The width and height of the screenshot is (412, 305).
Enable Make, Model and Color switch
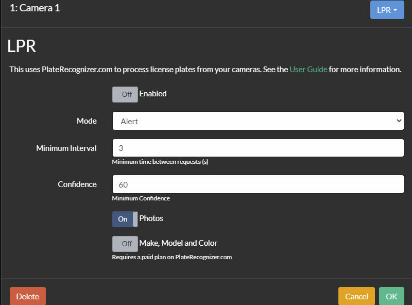point(125,244)
